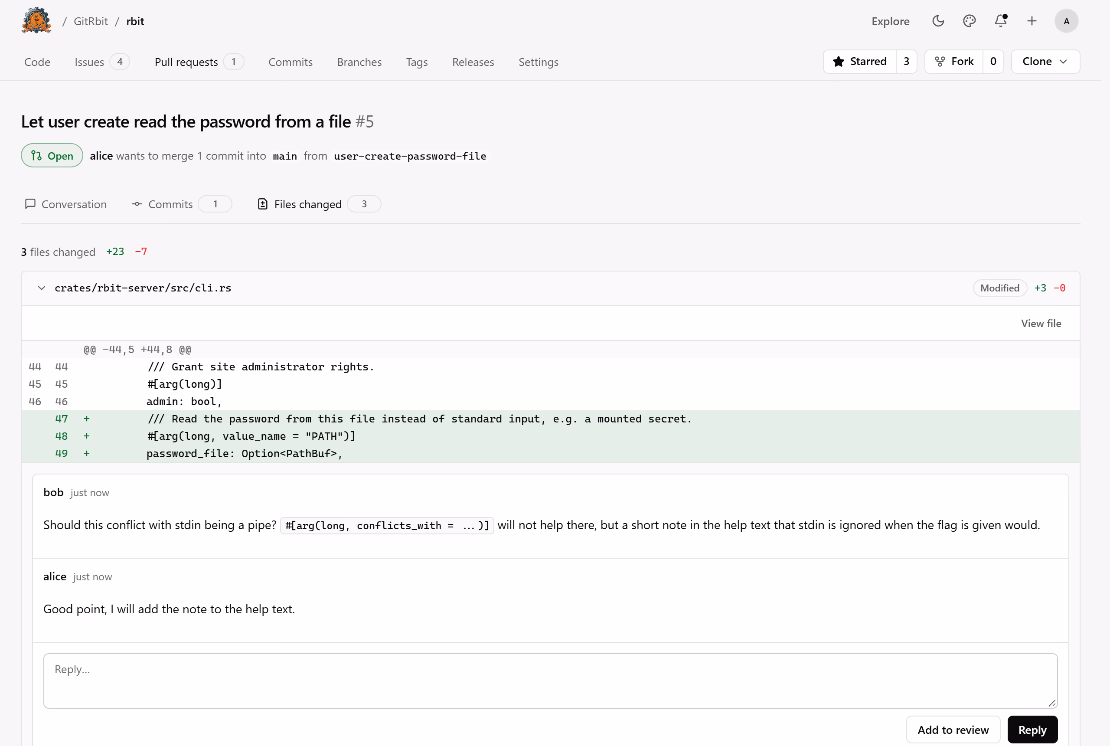Open fork count 0
The height and width of the screenshot is (746, 1110).
[993, 62]
